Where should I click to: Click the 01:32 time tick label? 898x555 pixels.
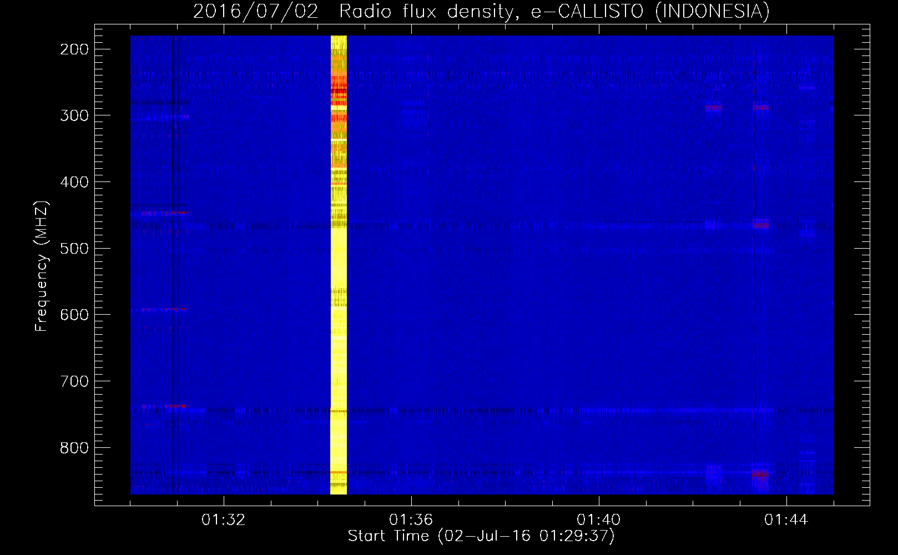(x=223, y=520)
